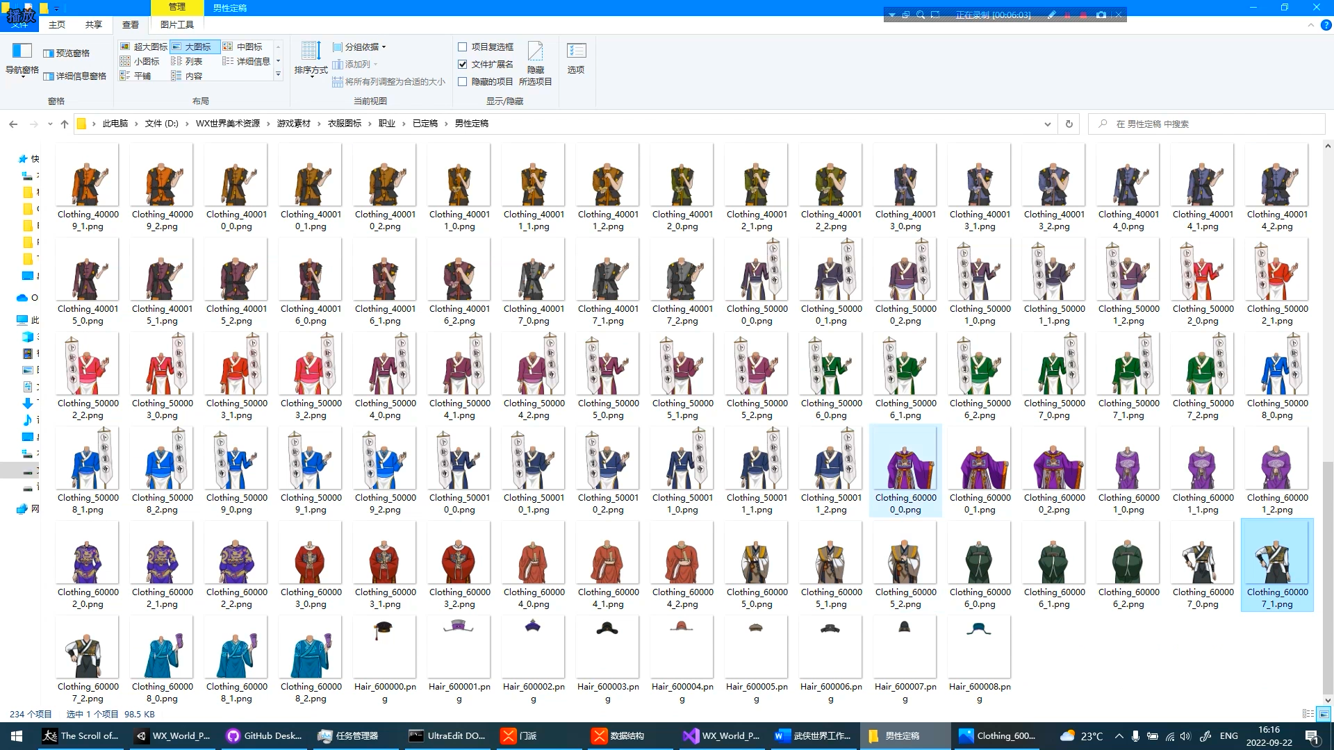Open the Home (主页) ribbon tab

57,25
